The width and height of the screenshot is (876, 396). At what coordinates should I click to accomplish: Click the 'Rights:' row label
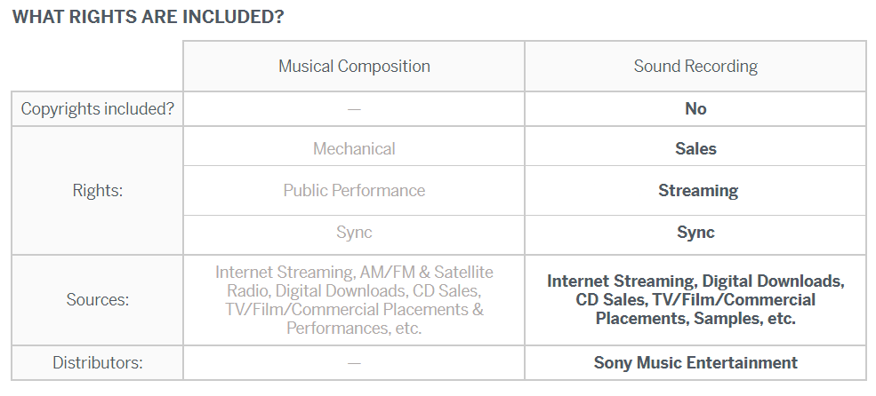coord(98,191)
